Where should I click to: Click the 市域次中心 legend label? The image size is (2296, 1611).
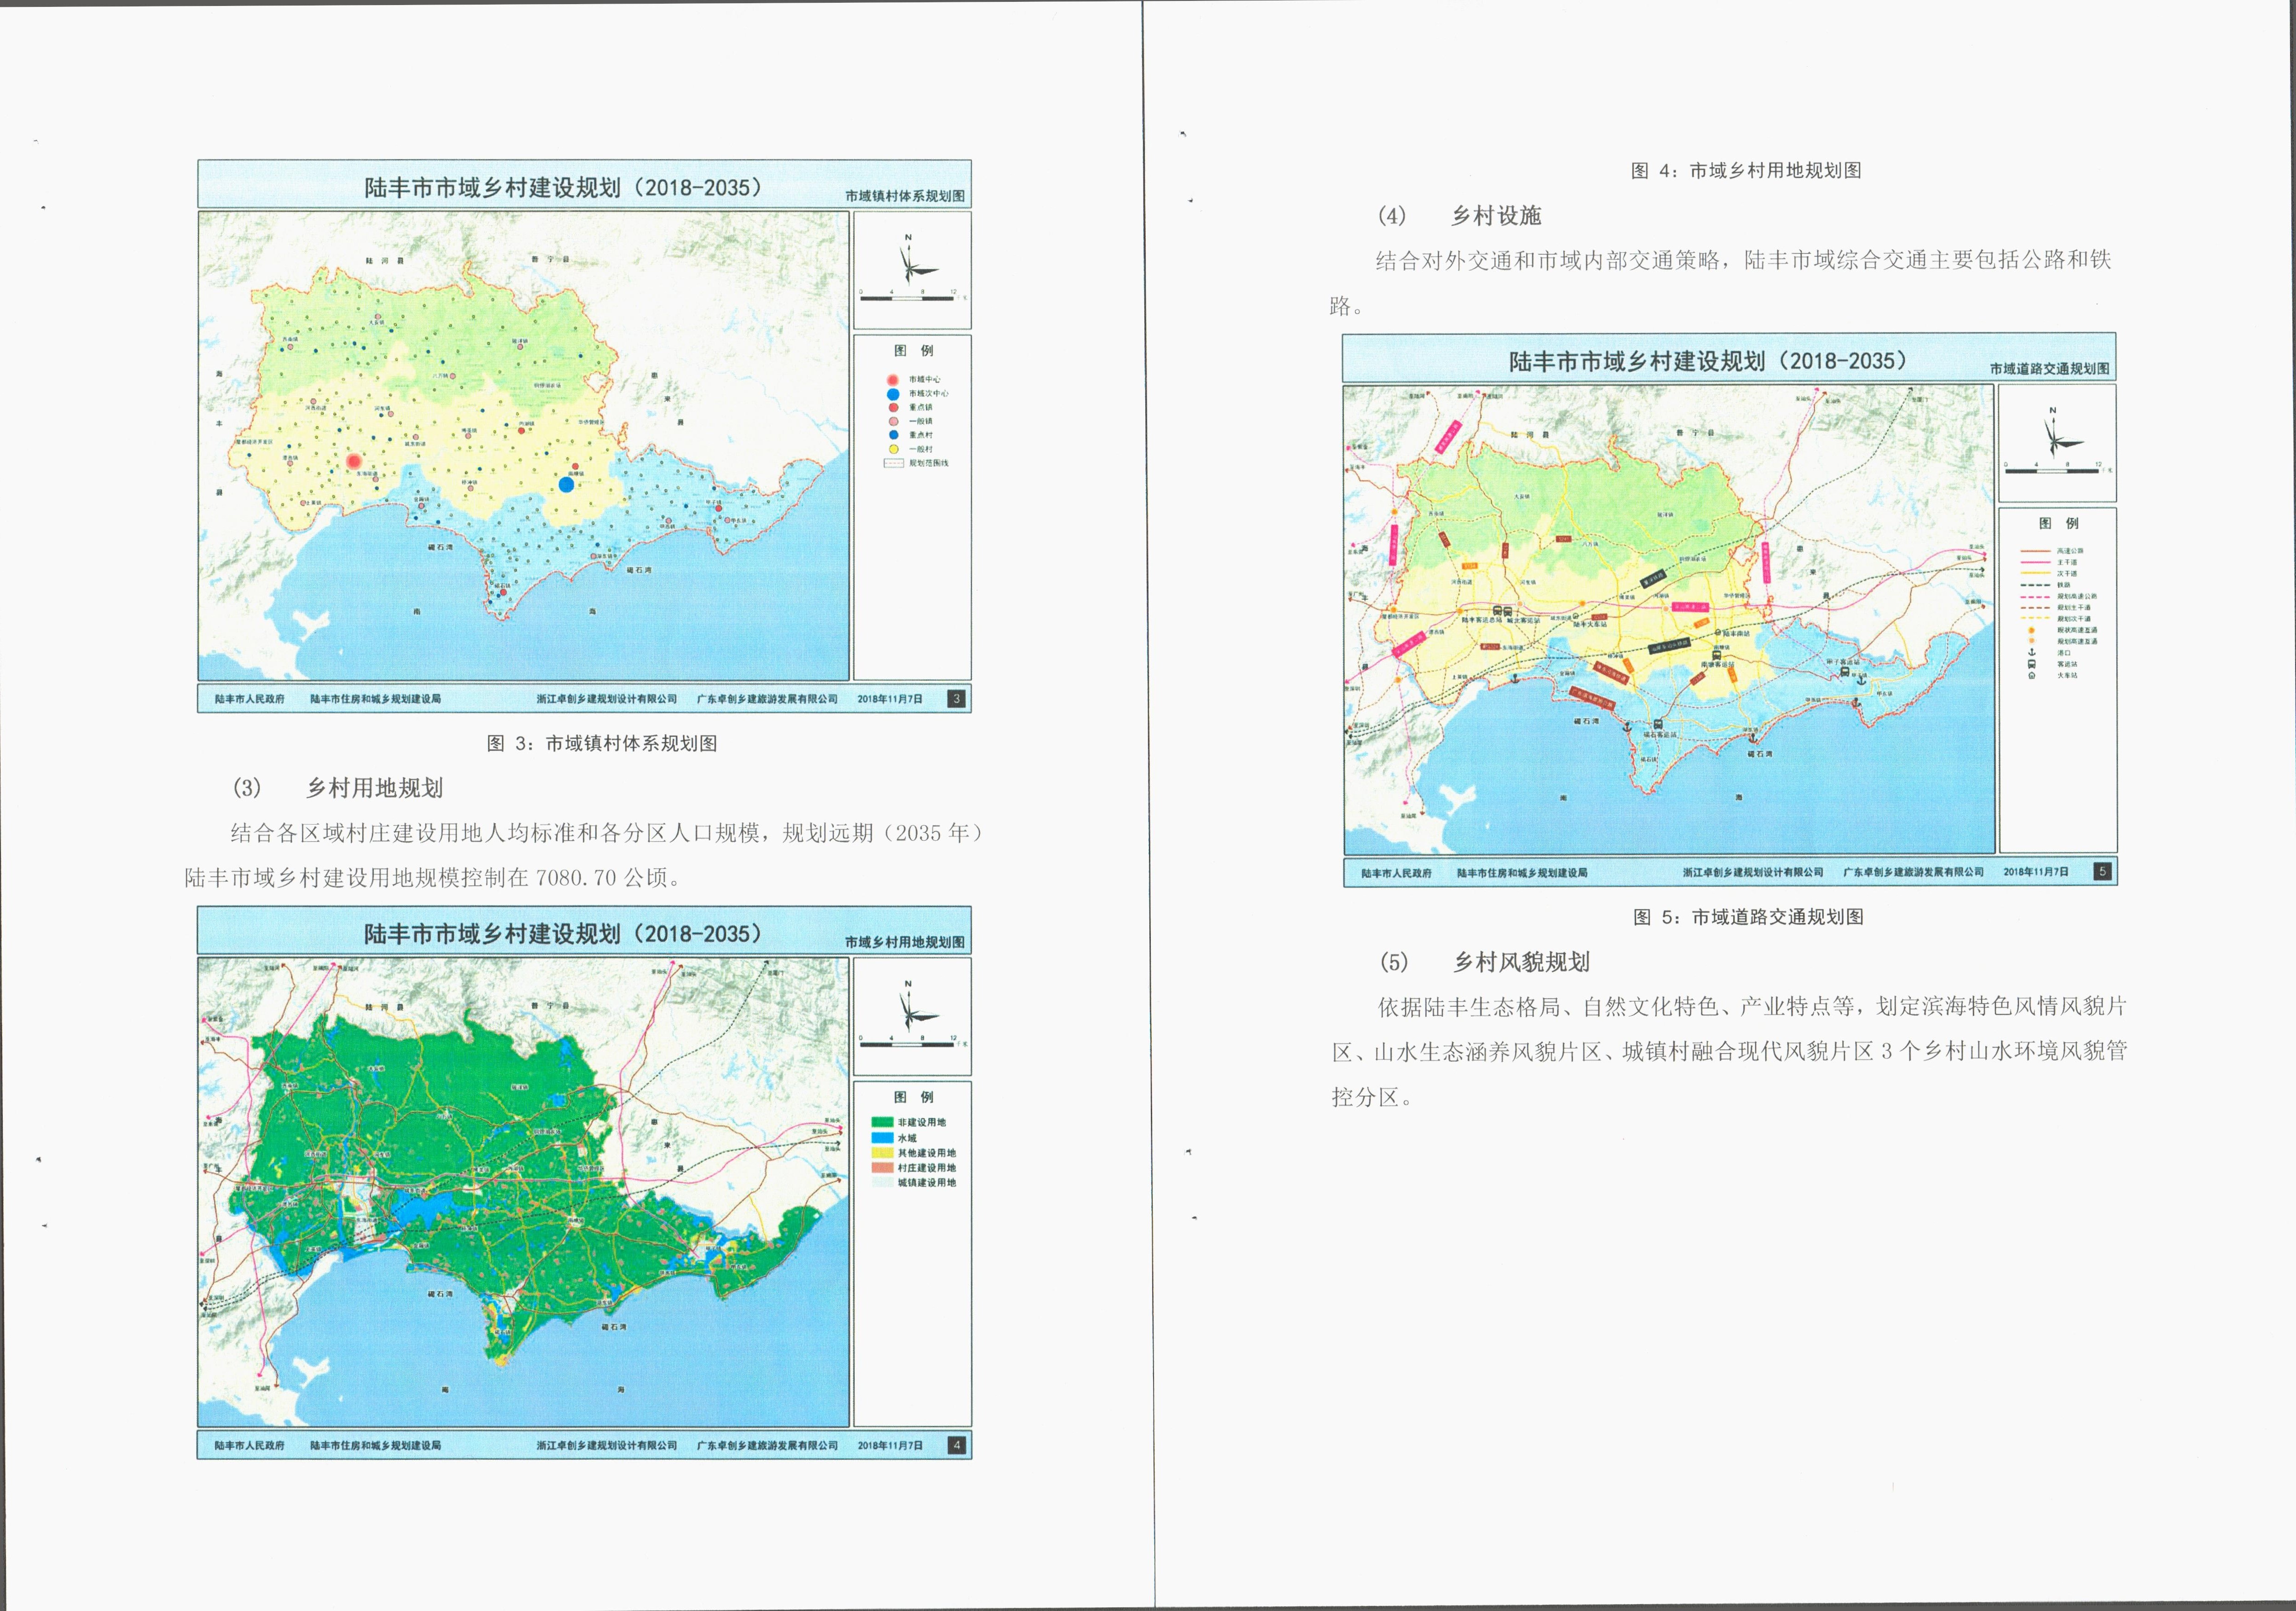(x=929, y=394)
